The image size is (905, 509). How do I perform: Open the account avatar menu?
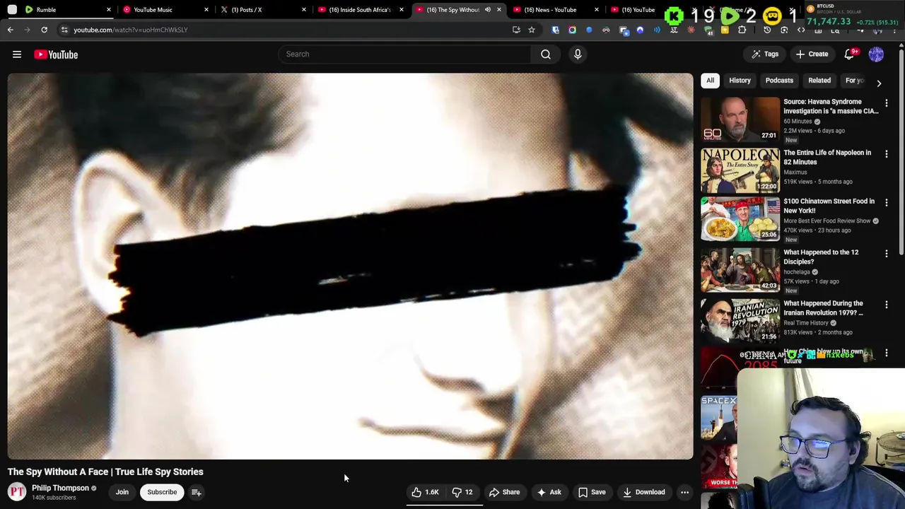click(x=876, y=54)
